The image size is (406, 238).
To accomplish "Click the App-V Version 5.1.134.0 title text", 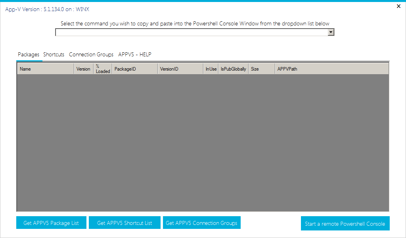I will (47, 10).
